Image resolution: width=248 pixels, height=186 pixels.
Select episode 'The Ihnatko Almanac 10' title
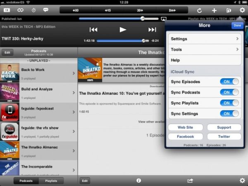122,93
